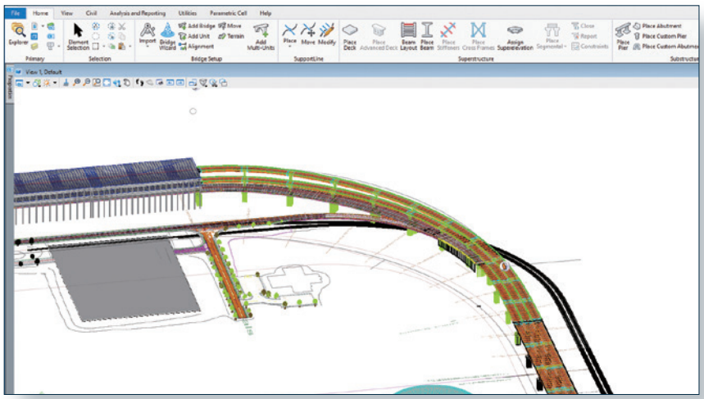
Task: Open the view attributes icon in view toolbar
Action: click(x=20, y=83)
